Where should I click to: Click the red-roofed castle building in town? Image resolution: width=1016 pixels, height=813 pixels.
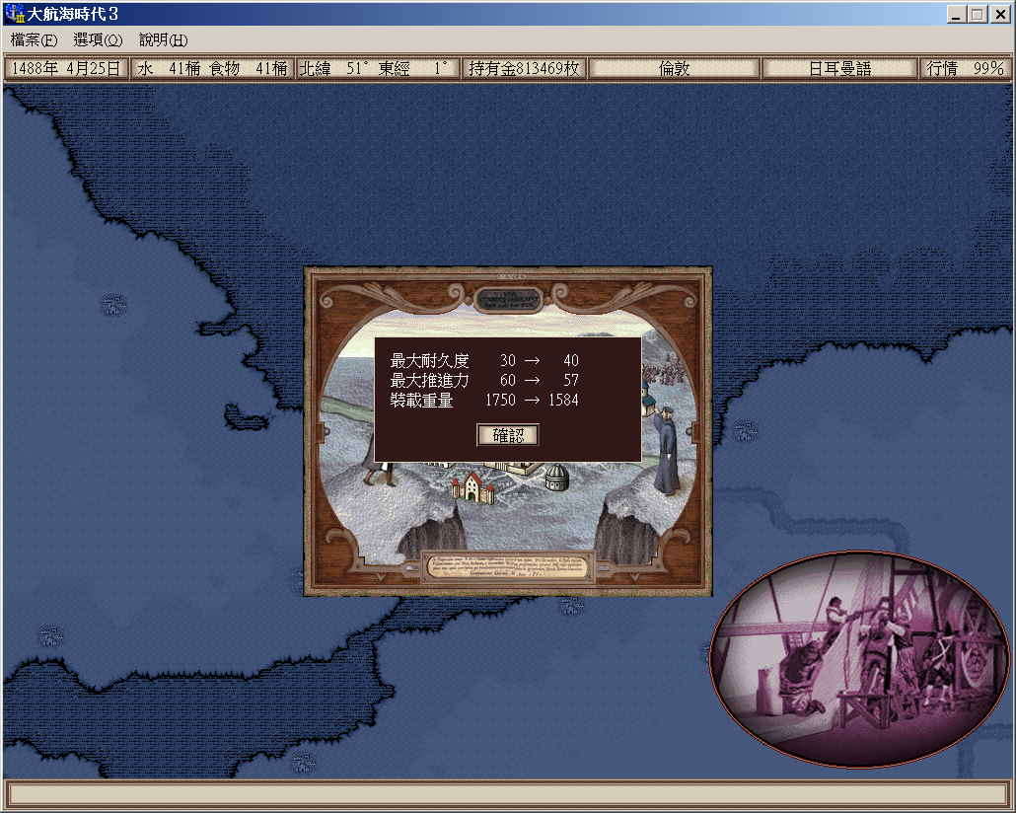coord(472,485)
